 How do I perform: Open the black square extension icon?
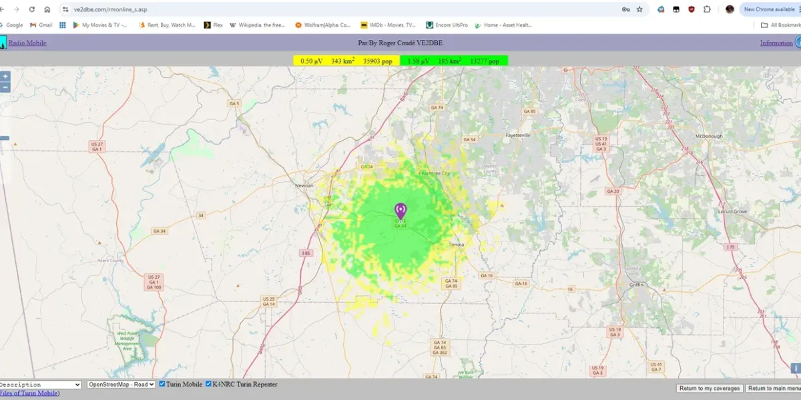[676, 9]
